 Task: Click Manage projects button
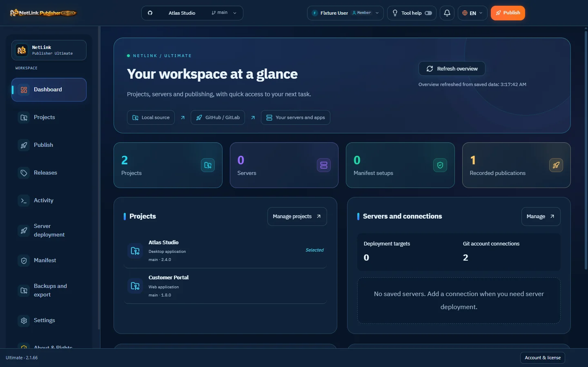coord(297,217)
